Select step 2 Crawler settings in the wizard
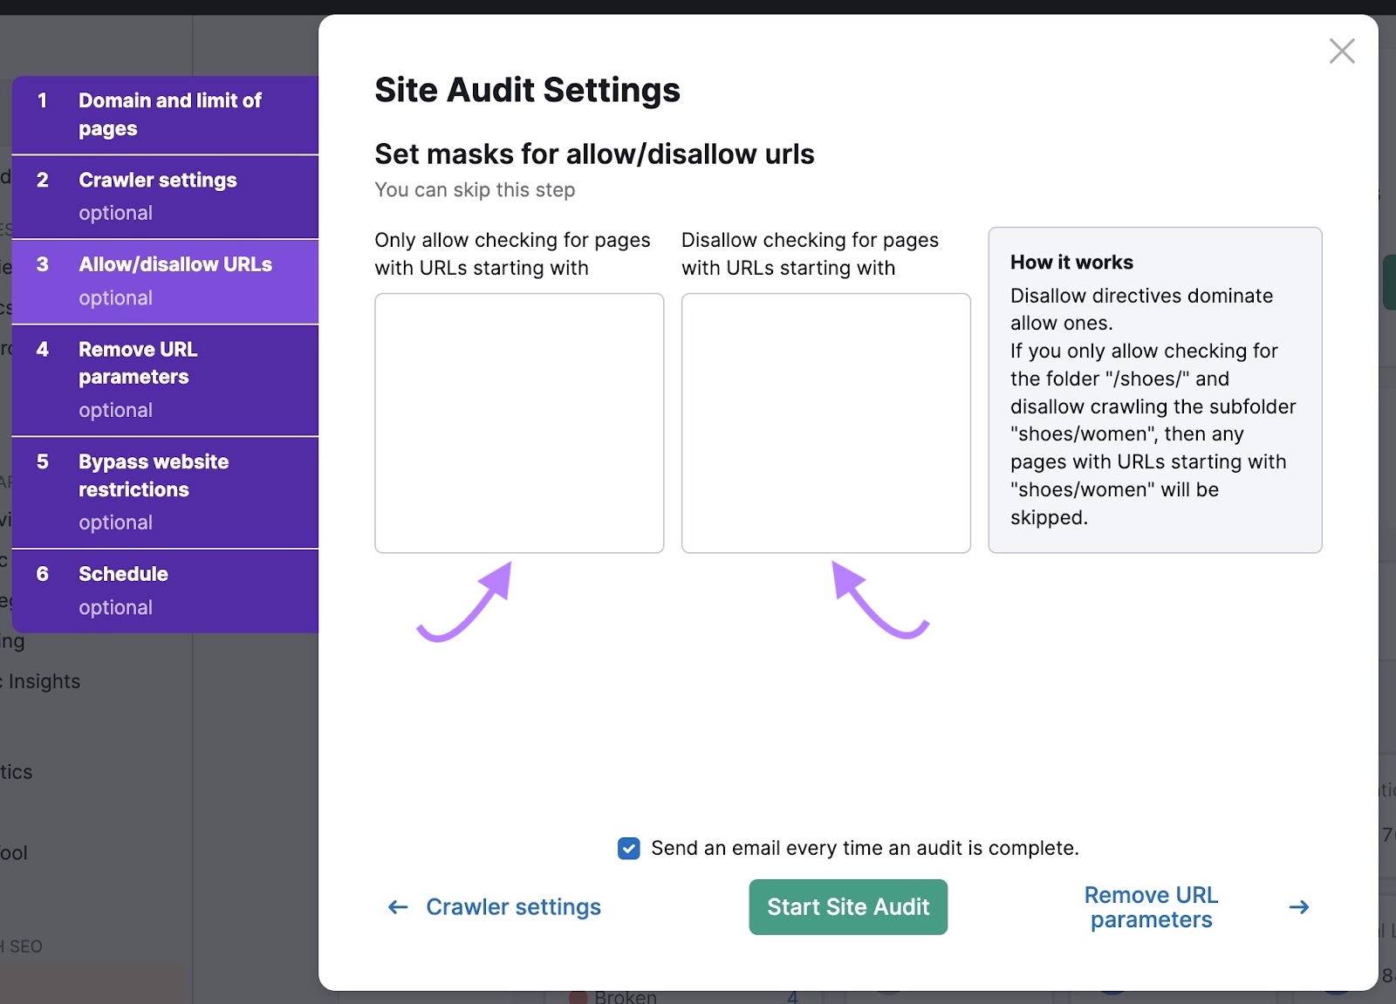 click(166, 195)
